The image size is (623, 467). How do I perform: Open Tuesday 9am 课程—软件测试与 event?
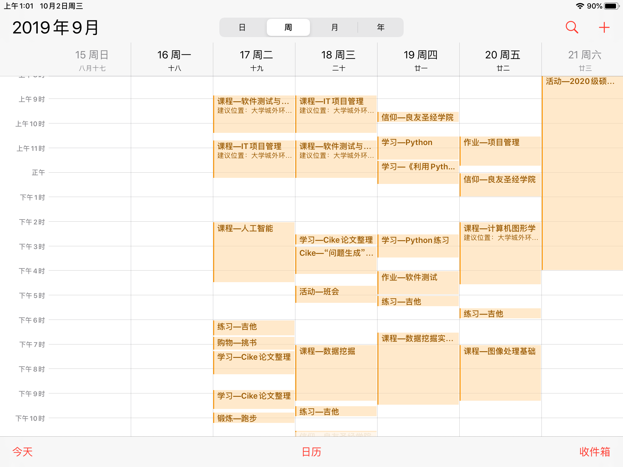(x=254, y=114)
